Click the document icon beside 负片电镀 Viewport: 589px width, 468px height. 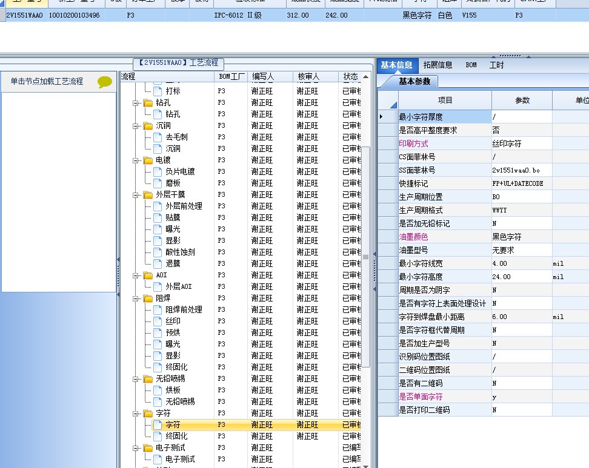tap(158, 172)
